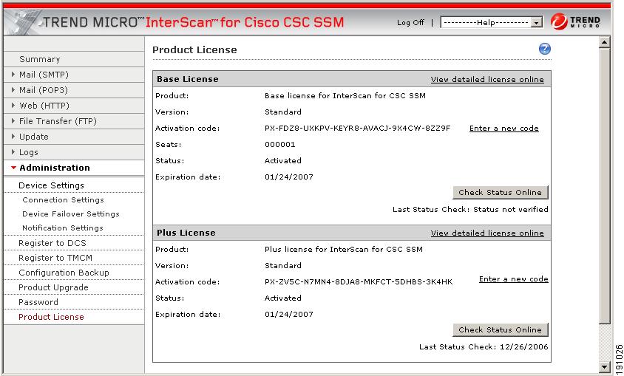The width and height of the screenshot is (624, 376).
Task: Select Base License activation code PX-FDZ8-UXKPV text
Action: point(357,129)
